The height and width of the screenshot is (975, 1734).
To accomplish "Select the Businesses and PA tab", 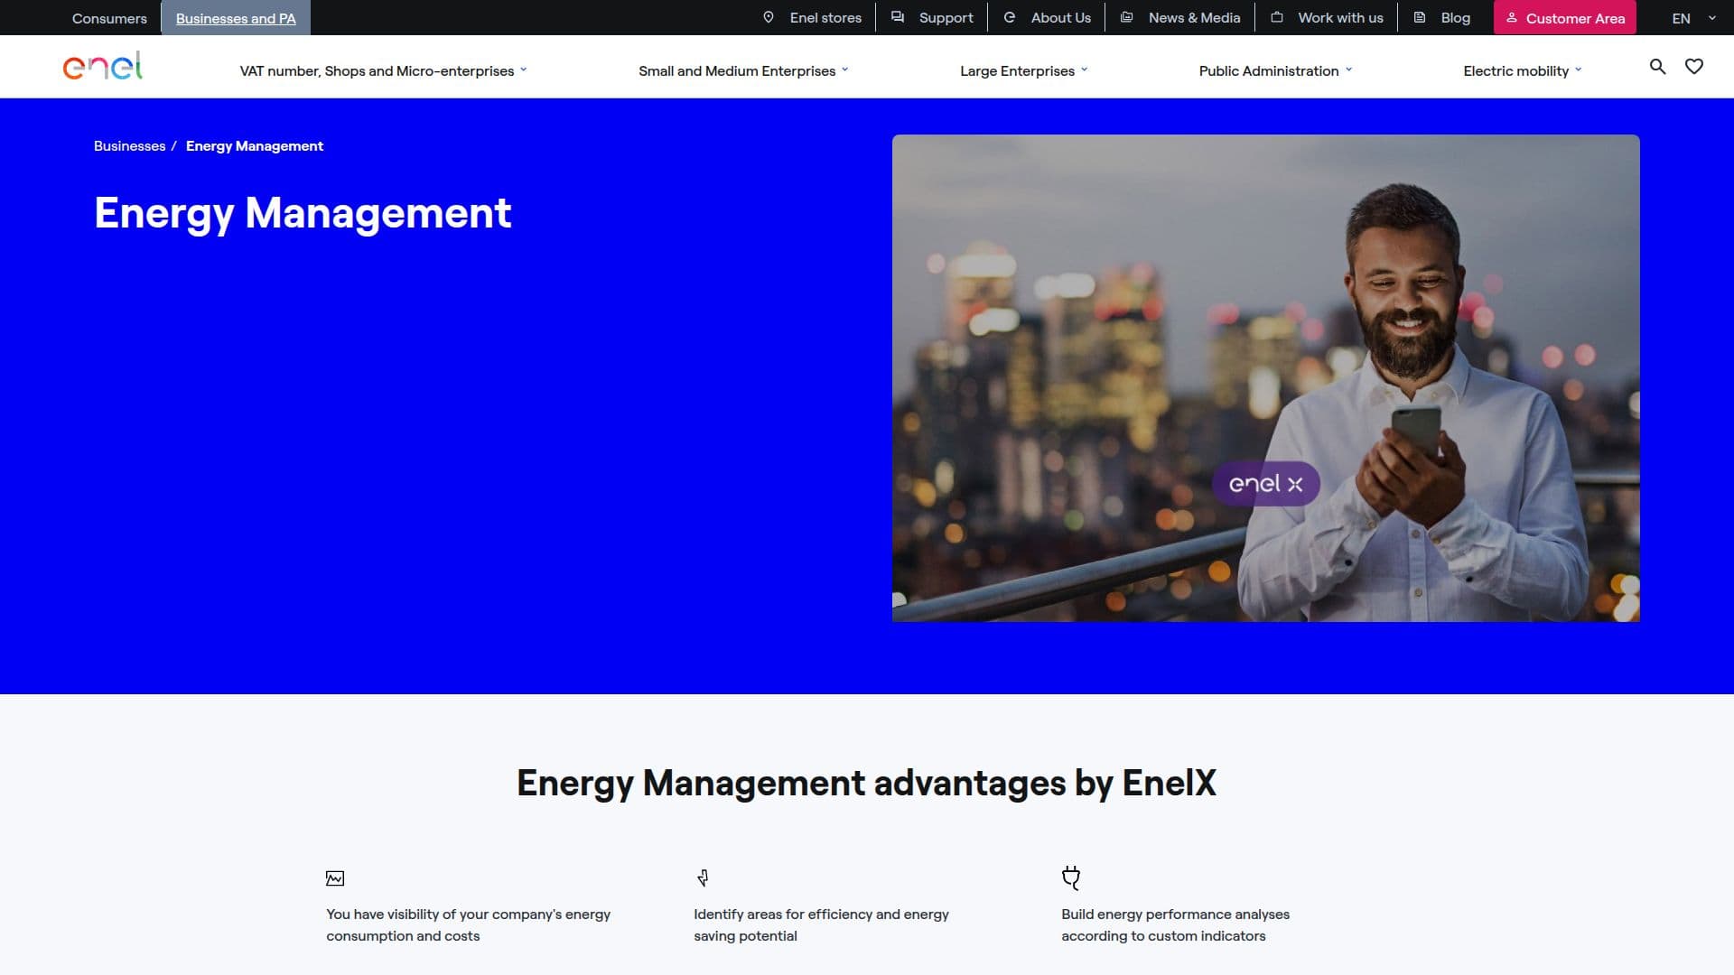I will click(x=236, y=18).
